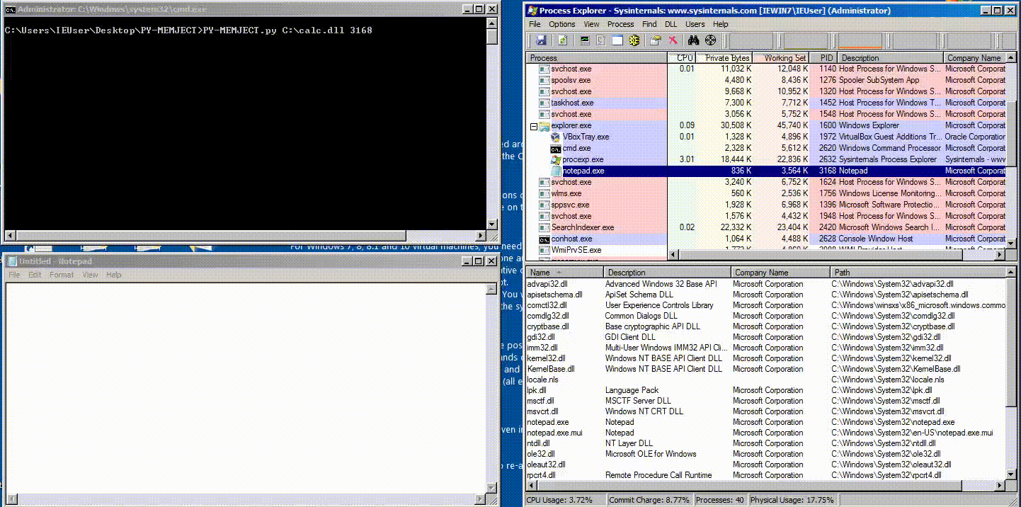Image resolution: width=1021 pixels, height=507 pixels.
Task: Open the DLL menu in Process Explorer
Action: point(670,24)
